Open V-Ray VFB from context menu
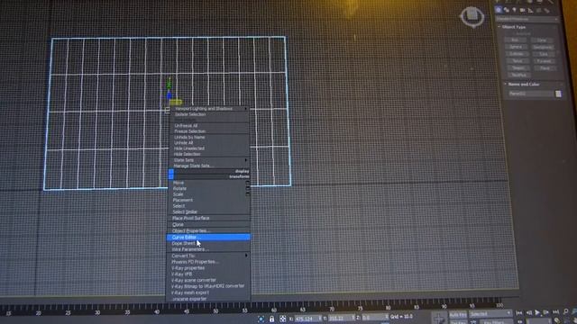The width and height of the screenshot is (577, 324). pos(208,274)
